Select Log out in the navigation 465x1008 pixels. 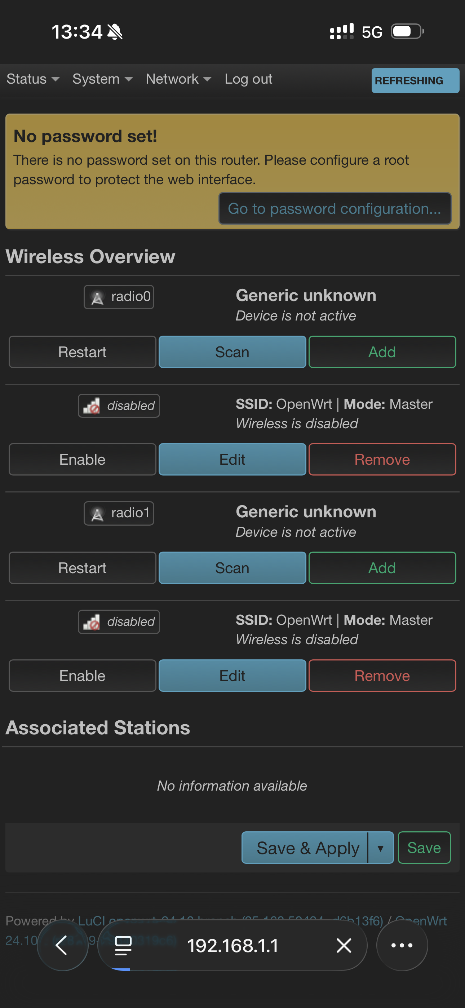coord(248,79)
